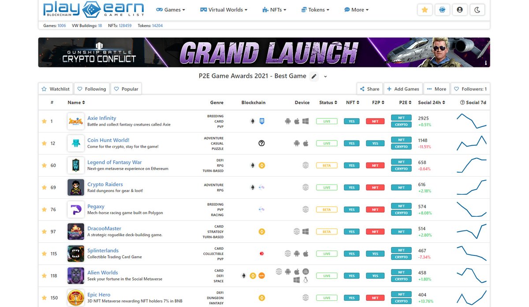Toggle favorite star for Coin Hunt World!

point(44,143)
